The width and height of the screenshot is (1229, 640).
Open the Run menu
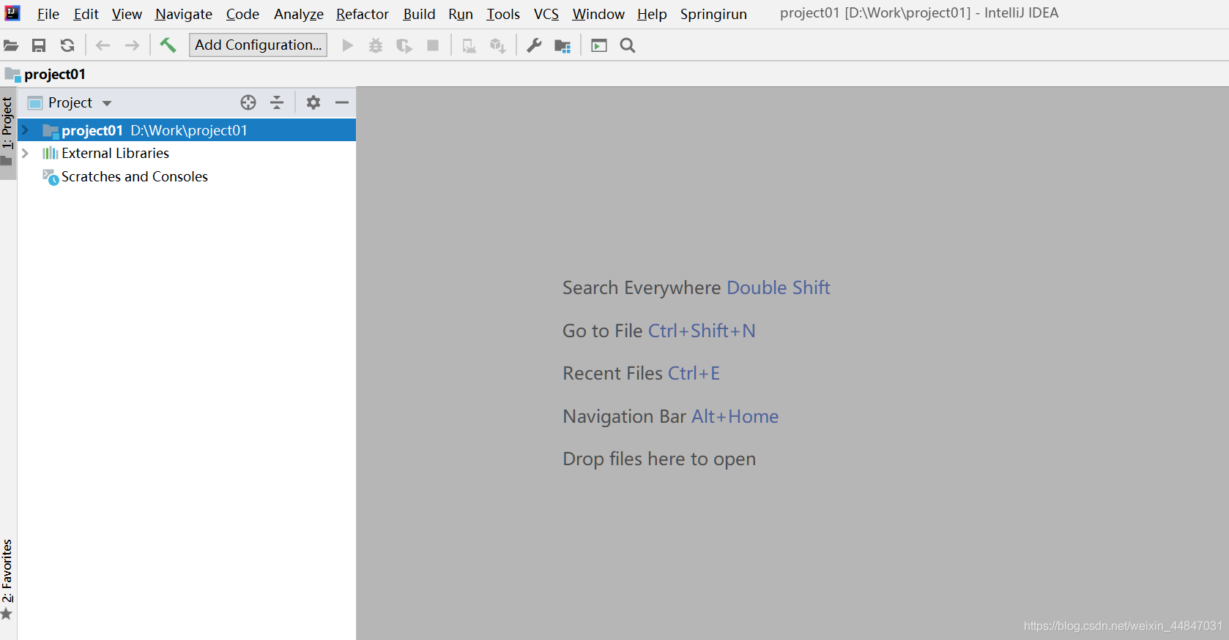coord(461,14)
